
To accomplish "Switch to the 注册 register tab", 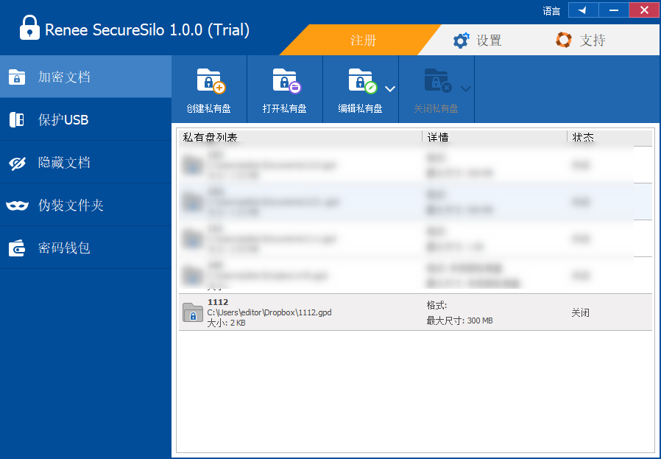I will pyautogui.click(x=363, y=41).
